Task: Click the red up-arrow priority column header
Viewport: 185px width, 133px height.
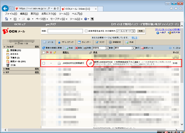Action: point(51,53)
